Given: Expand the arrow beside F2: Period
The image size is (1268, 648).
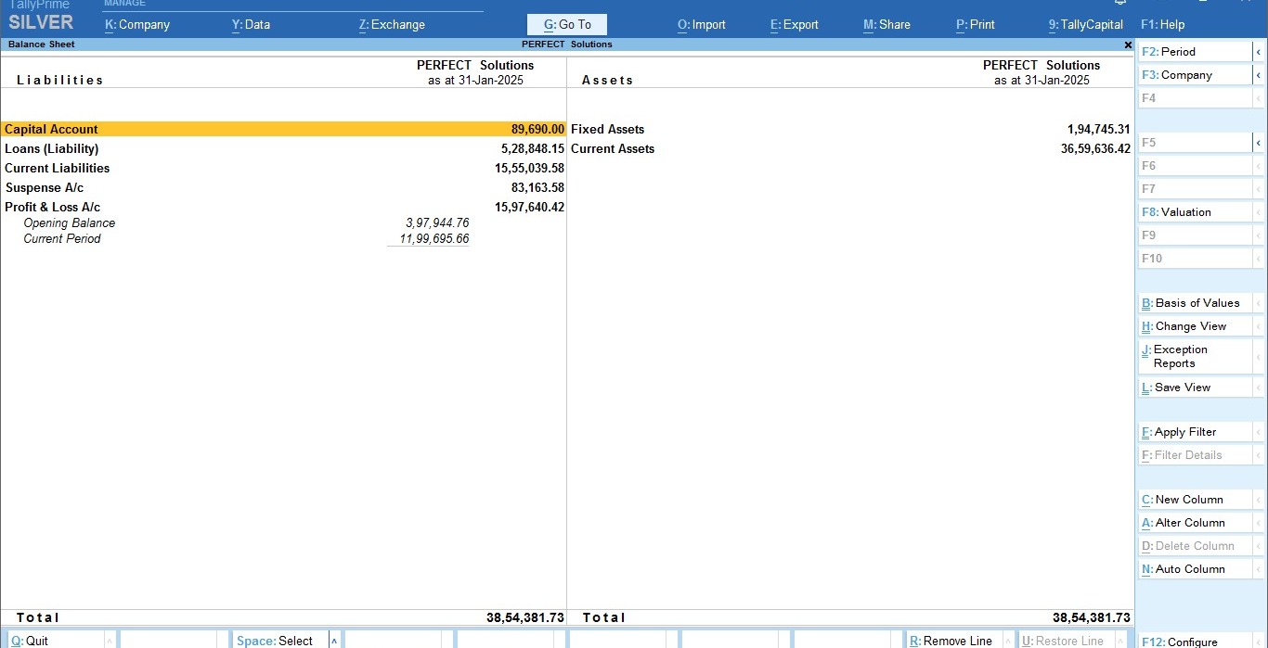Looking at the screenshot, I should click(x=1259, y=52).
